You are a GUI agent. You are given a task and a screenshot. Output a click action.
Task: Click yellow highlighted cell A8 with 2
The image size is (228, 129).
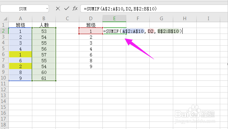click(x=21, y=66)
